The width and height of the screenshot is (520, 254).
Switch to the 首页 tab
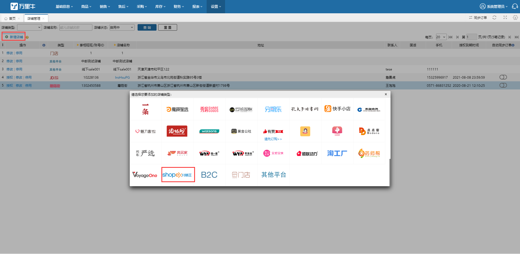pos(12,18)
